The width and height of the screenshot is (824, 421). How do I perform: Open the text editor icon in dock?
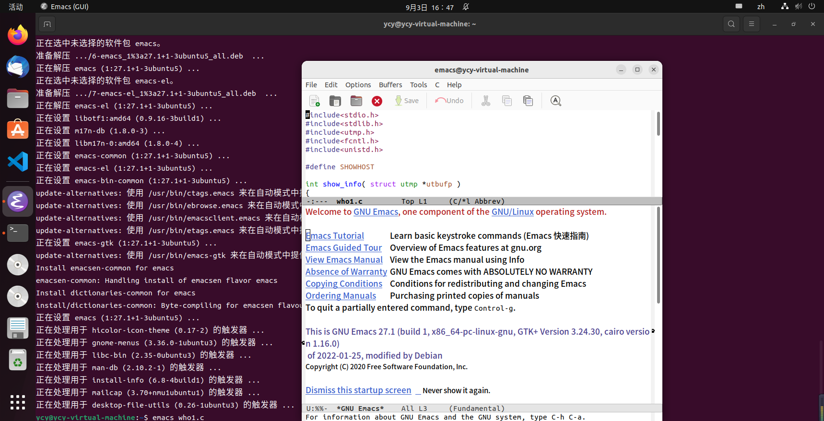pos(18,328)
